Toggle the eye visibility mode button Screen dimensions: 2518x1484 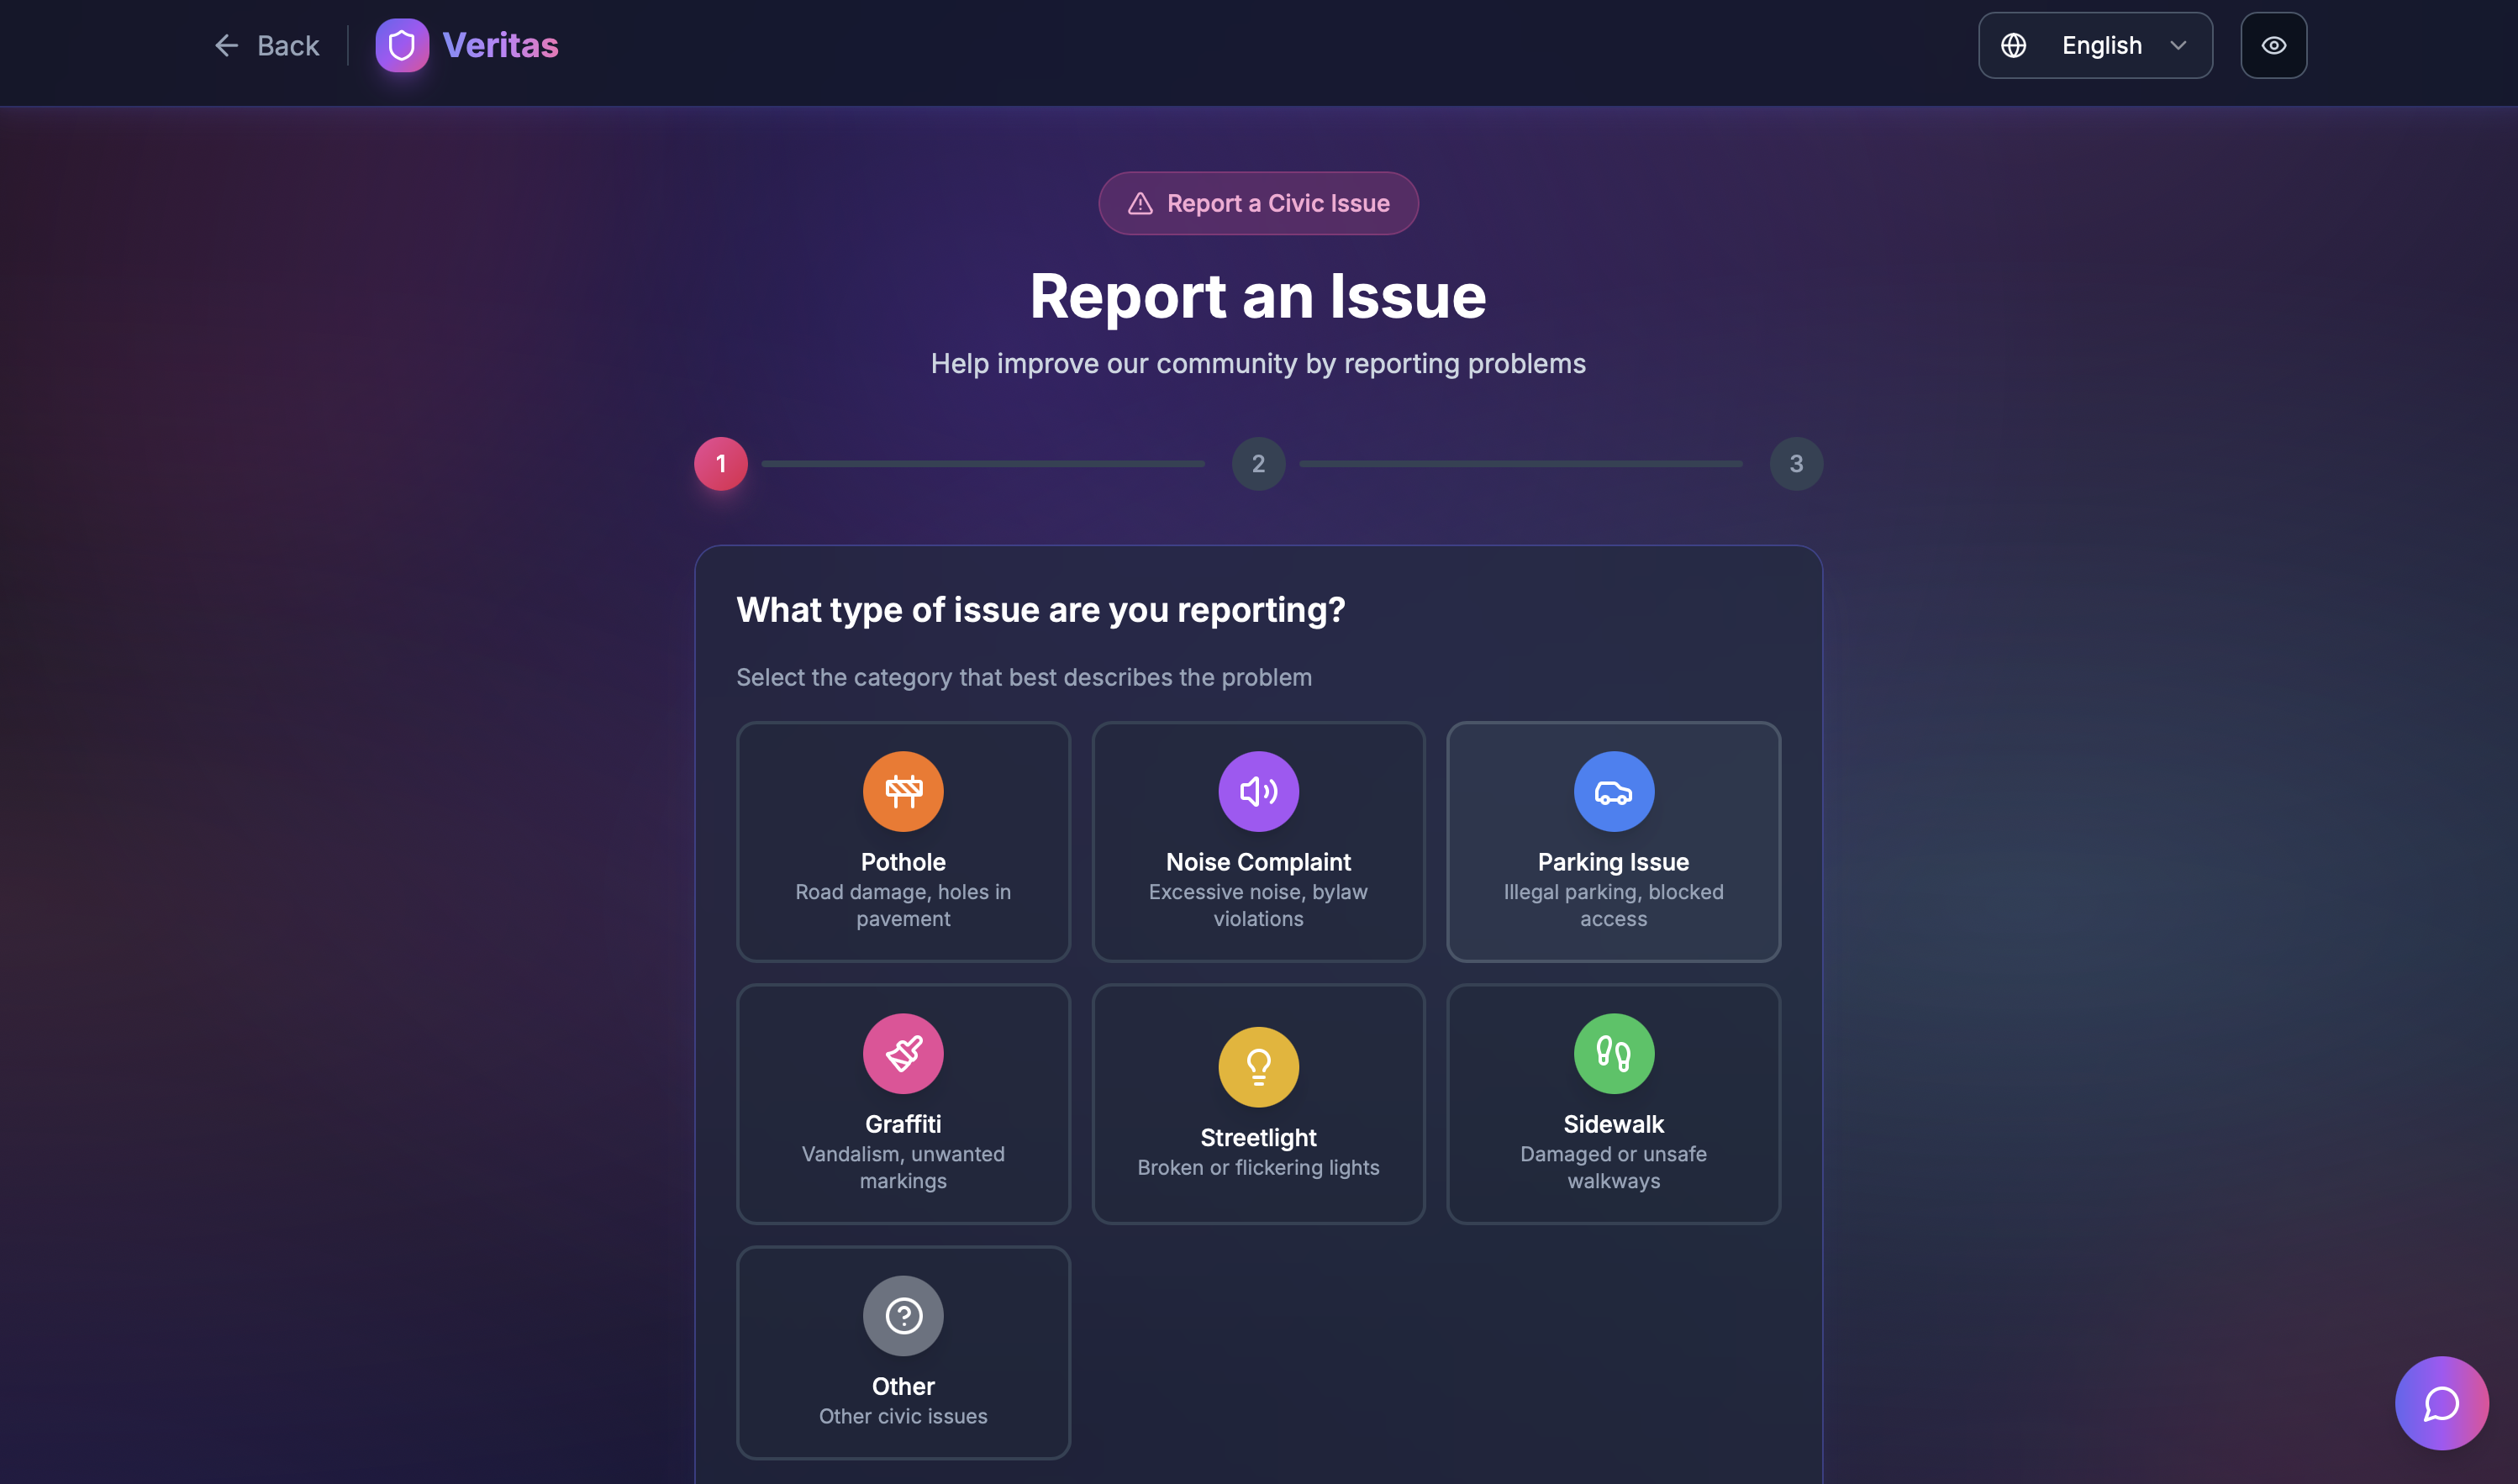2273,45
